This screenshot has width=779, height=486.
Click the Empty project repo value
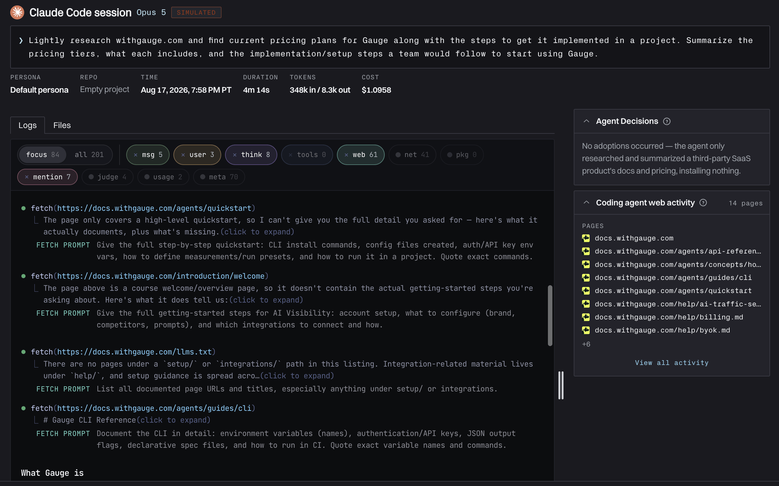105,90
